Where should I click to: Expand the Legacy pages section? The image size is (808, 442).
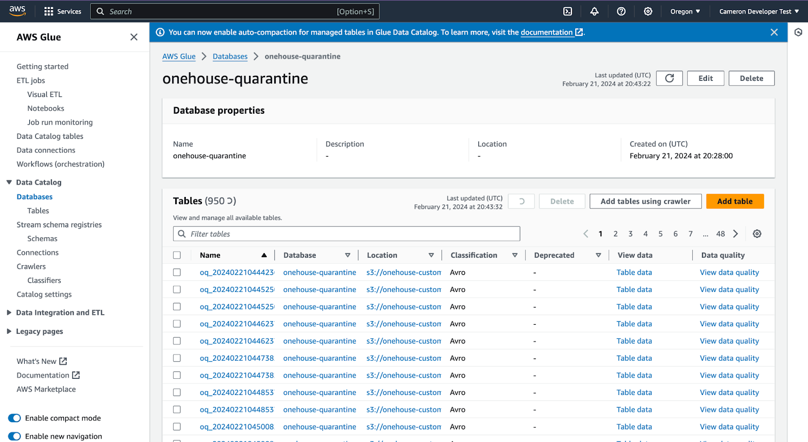(9, 331)
